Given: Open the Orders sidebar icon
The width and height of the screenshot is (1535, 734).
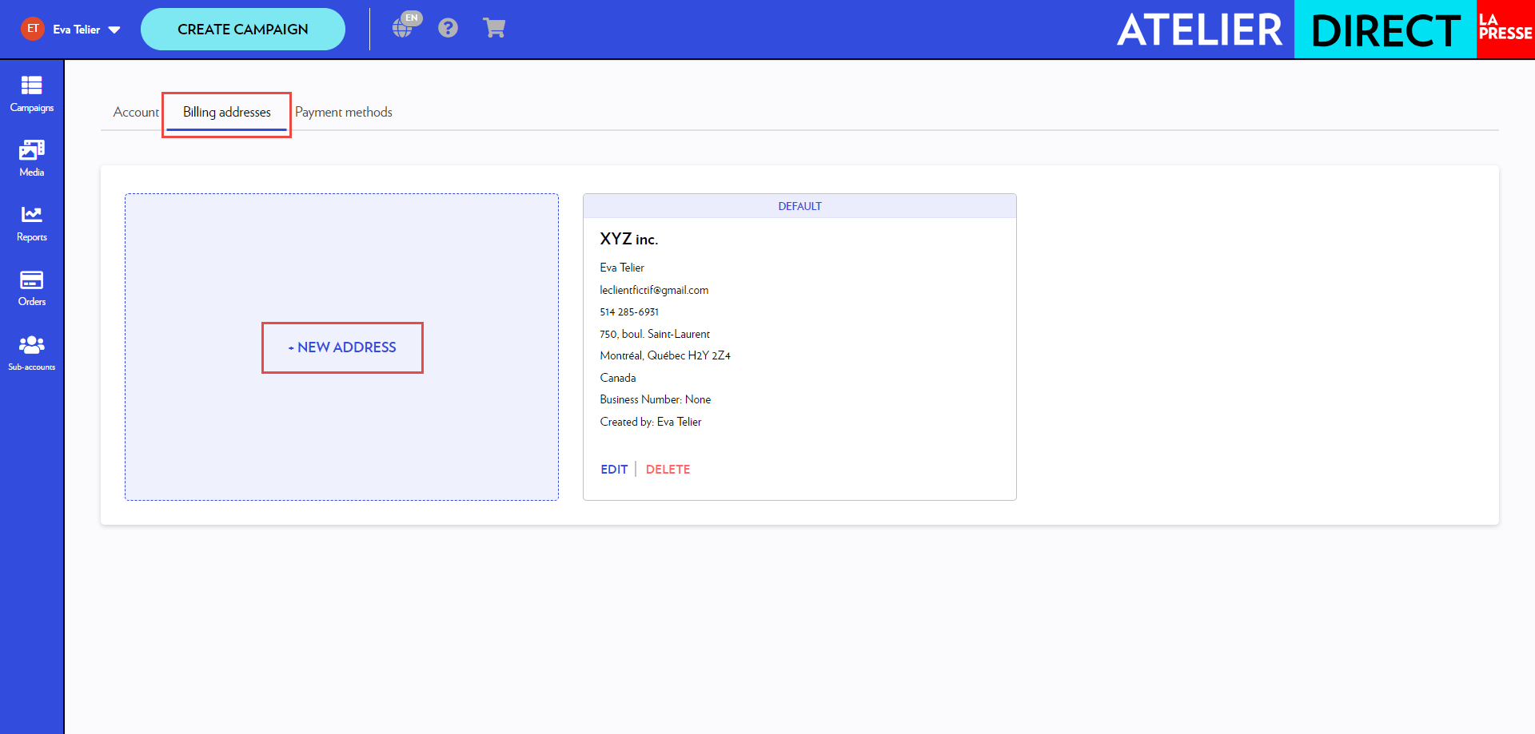Looking at the screenshot, I should pyautogui.click(x=31, y=288).
